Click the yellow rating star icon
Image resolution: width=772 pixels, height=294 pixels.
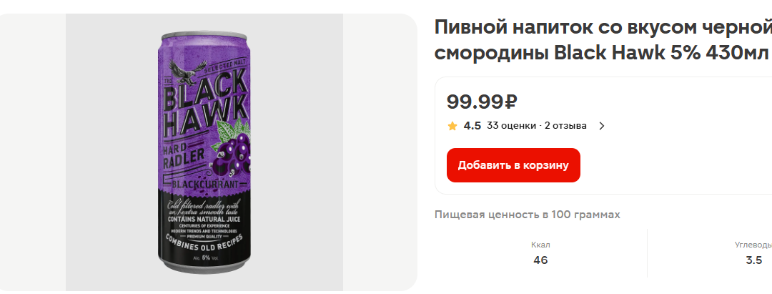point(452,126)
